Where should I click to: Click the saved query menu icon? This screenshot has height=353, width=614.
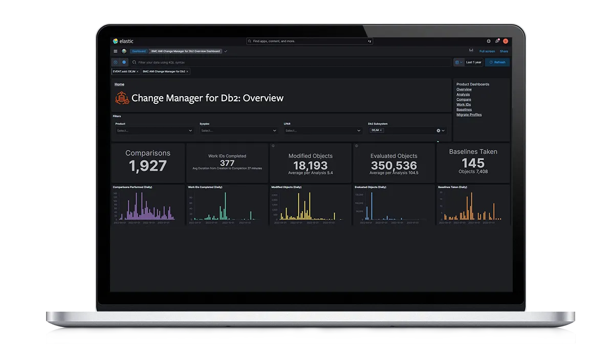[x=116, y=62]
